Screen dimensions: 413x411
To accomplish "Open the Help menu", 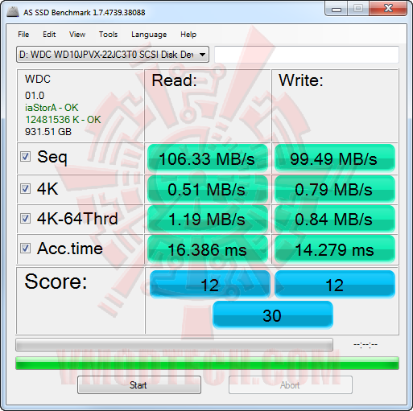I will point(188,35).
